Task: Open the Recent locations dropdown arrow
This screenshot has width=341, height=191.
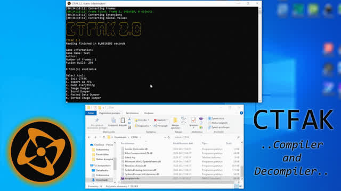Action: point(100,137)
